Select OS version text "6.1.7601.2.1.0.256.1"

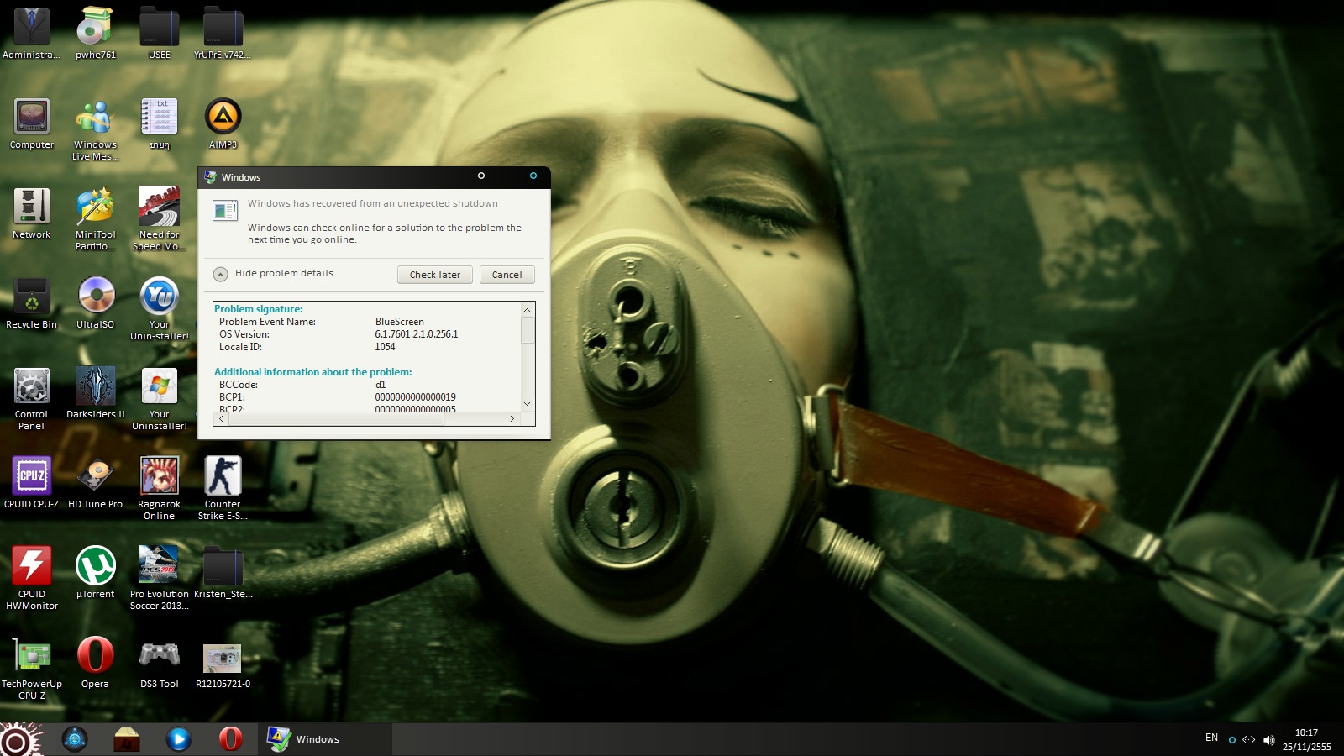[x=417, y=334]
